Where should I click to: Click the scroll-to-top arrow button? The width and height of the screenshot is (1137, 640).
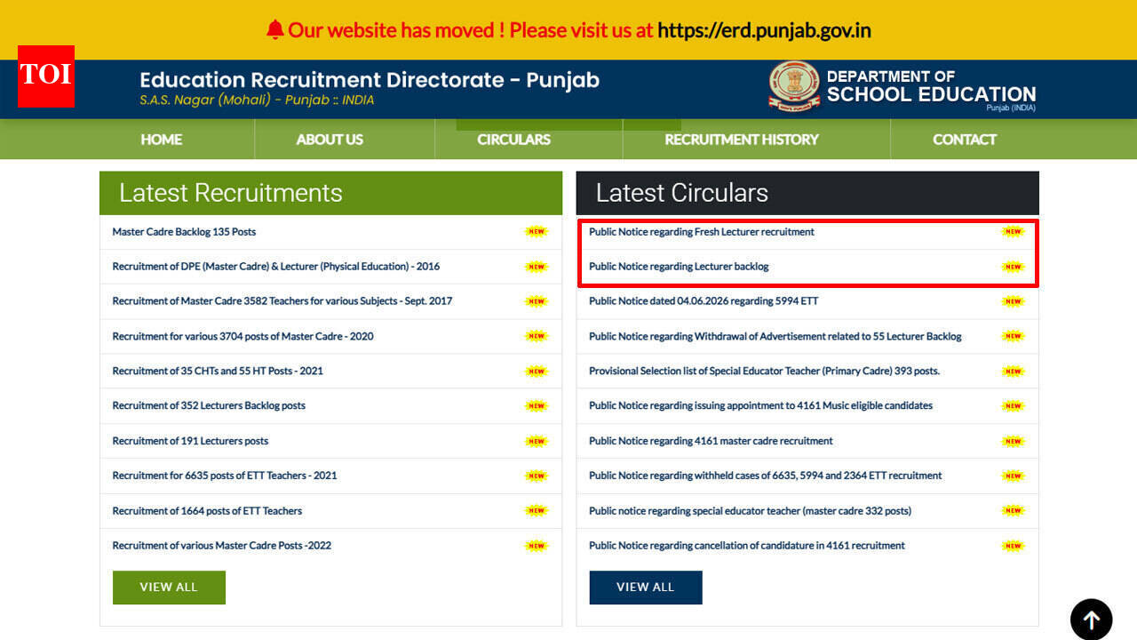point(1091,619)
